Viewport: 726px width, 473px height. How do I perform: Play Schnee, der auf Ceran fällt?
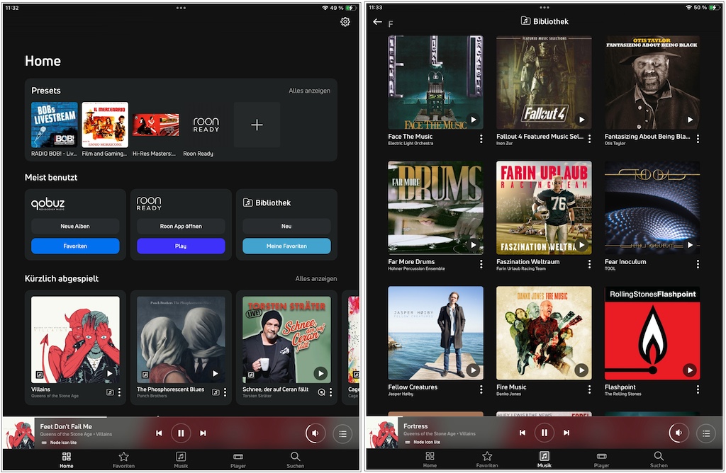click(320, 373)
